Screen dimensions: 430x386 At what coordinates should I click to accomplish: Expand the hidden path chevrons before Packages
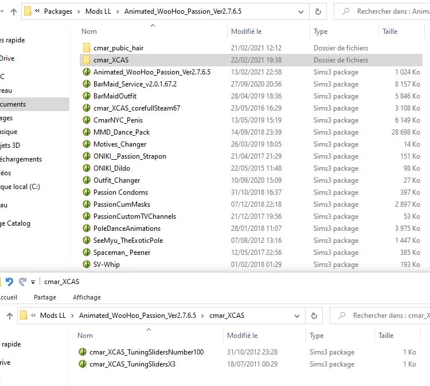click(37, 11)
